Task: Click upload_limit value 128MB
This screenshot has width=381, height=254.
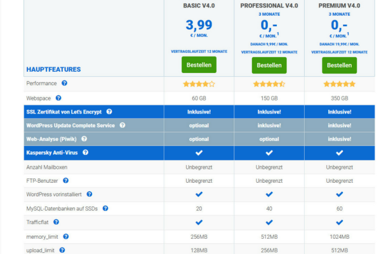Action: [x=199, y=250]
